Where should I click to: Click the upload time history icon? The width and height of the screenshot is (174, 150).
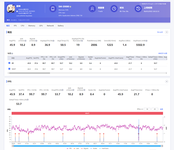point(139,9)
